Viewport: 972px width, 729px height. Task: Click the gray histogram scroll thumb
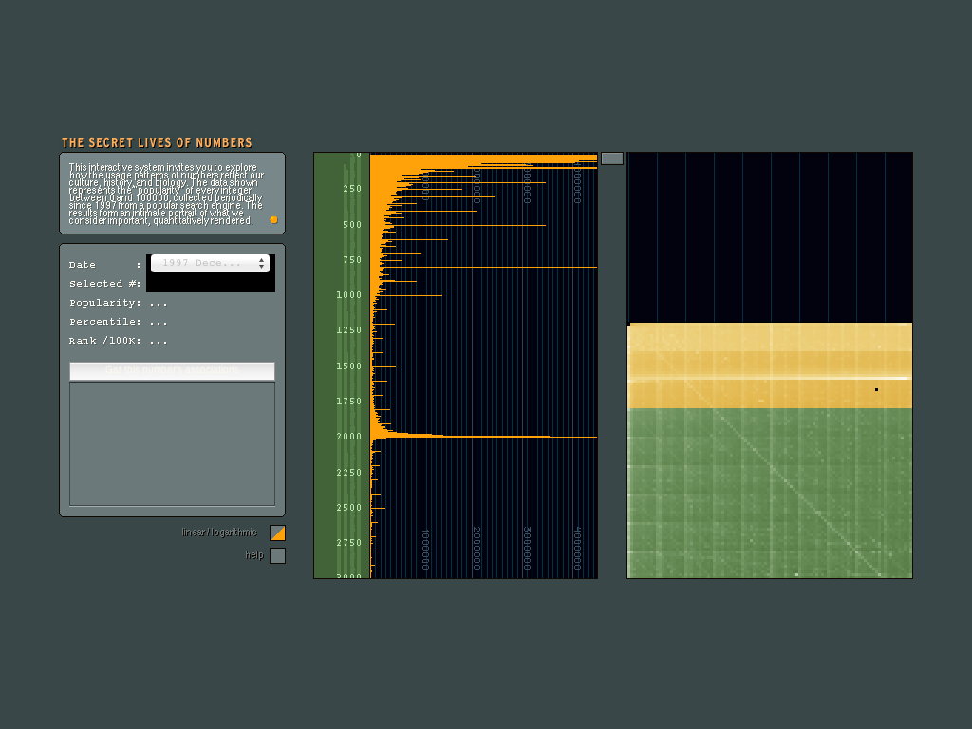click(612, 159)
